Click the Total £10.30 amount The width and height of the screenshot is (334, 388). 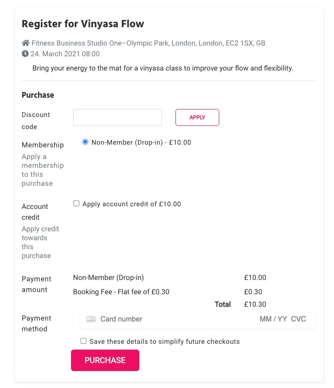[x=255, y=304]
